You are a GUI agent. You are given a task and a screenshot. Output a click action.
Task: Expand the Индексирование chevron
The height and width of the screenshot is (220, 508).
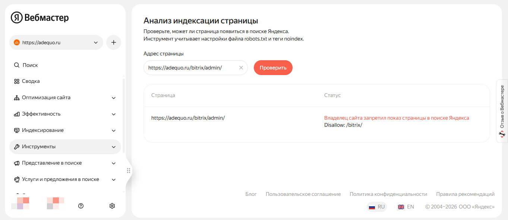(114, 130)
